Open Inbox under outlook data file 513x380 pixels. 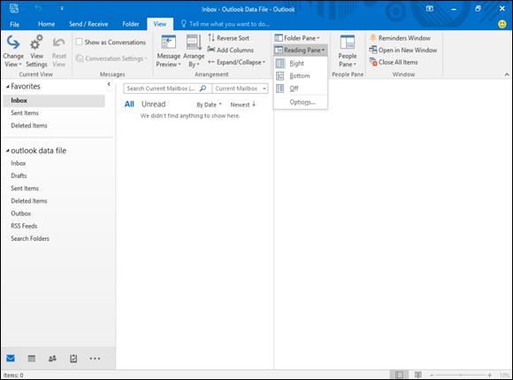pyautogui.click(x=19, y=163)
